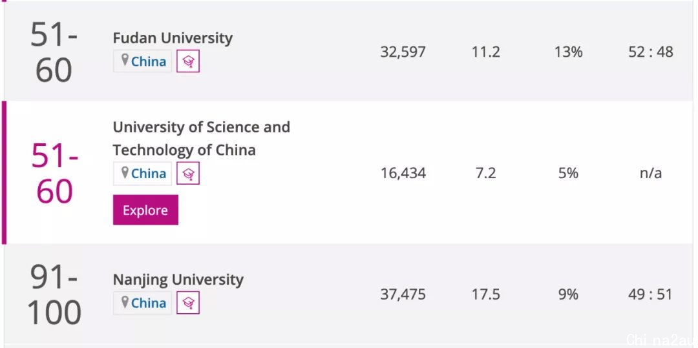Click the magenta Explore button

145,210
